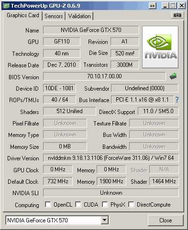Screen dimensions: 188x230
Task: Open the GPU selection dropdown
Action: pyautogui.click(x=105, y=220)
